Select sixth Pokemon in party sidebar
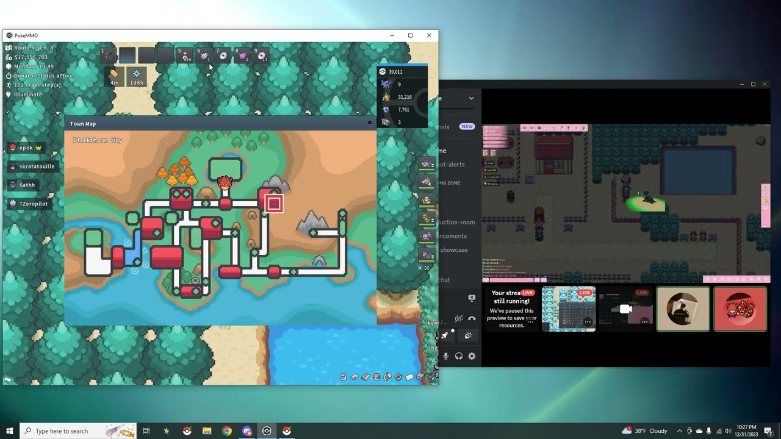This screenshot has width=781, height=439. 426,254
